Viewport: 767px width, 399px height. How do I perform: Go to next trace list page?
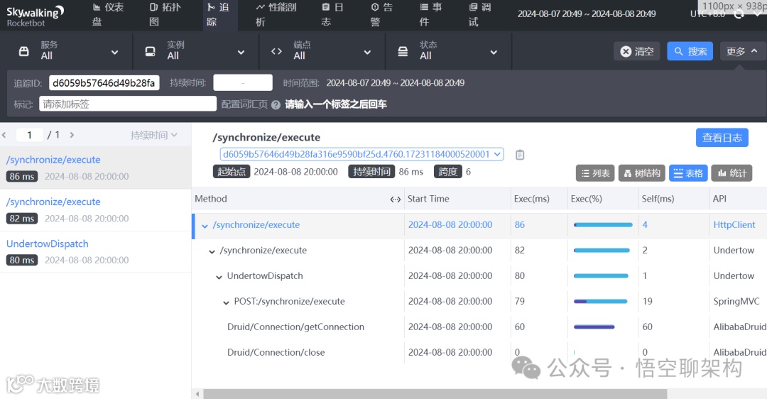[72, 135]
